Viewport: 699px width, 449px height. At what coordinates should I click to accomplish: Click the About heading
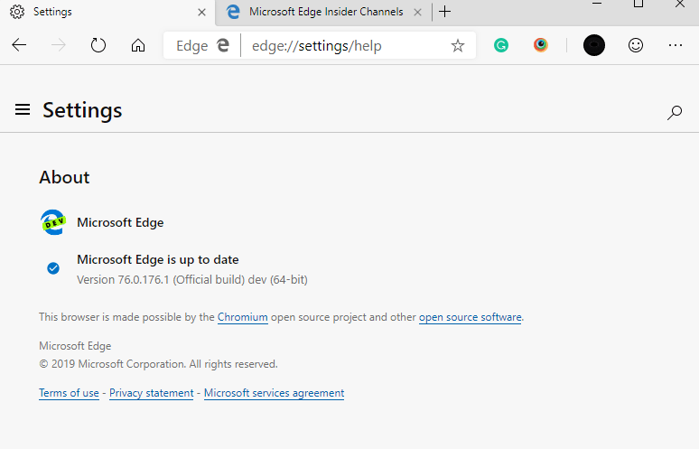pos(64,177)
